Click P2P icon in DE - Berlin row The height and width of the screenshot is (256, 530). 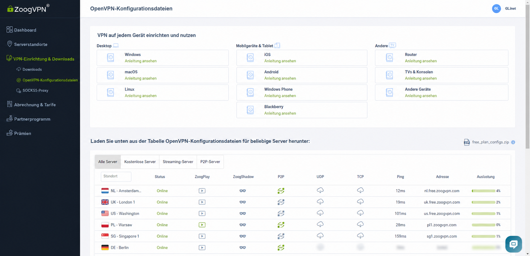281,247
